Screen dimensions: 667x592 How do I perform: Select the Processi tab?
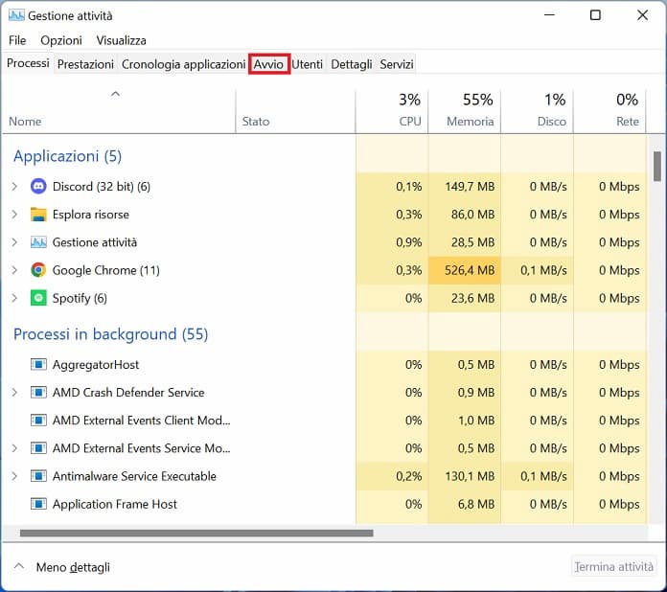[28, 63]
